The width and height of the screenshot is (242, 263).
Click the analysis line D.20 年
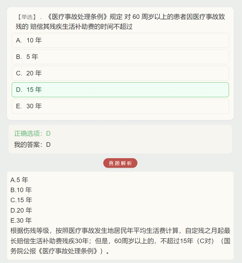21,210
